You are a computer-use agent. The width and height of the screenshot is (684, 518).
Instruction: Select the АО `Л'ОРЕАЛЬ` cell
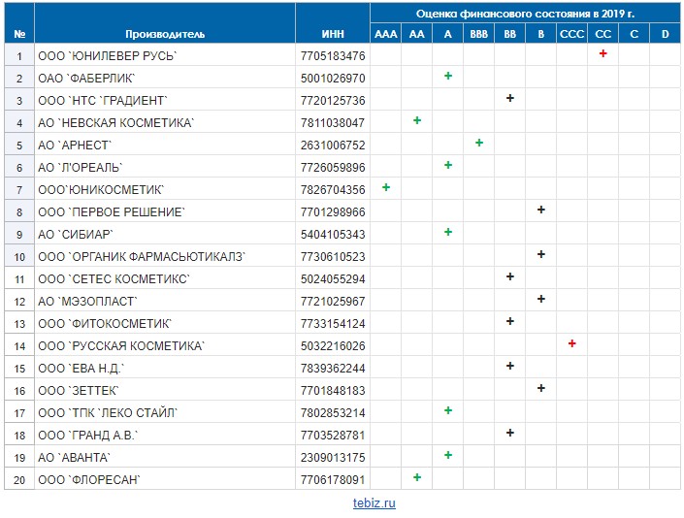[165, 167]
